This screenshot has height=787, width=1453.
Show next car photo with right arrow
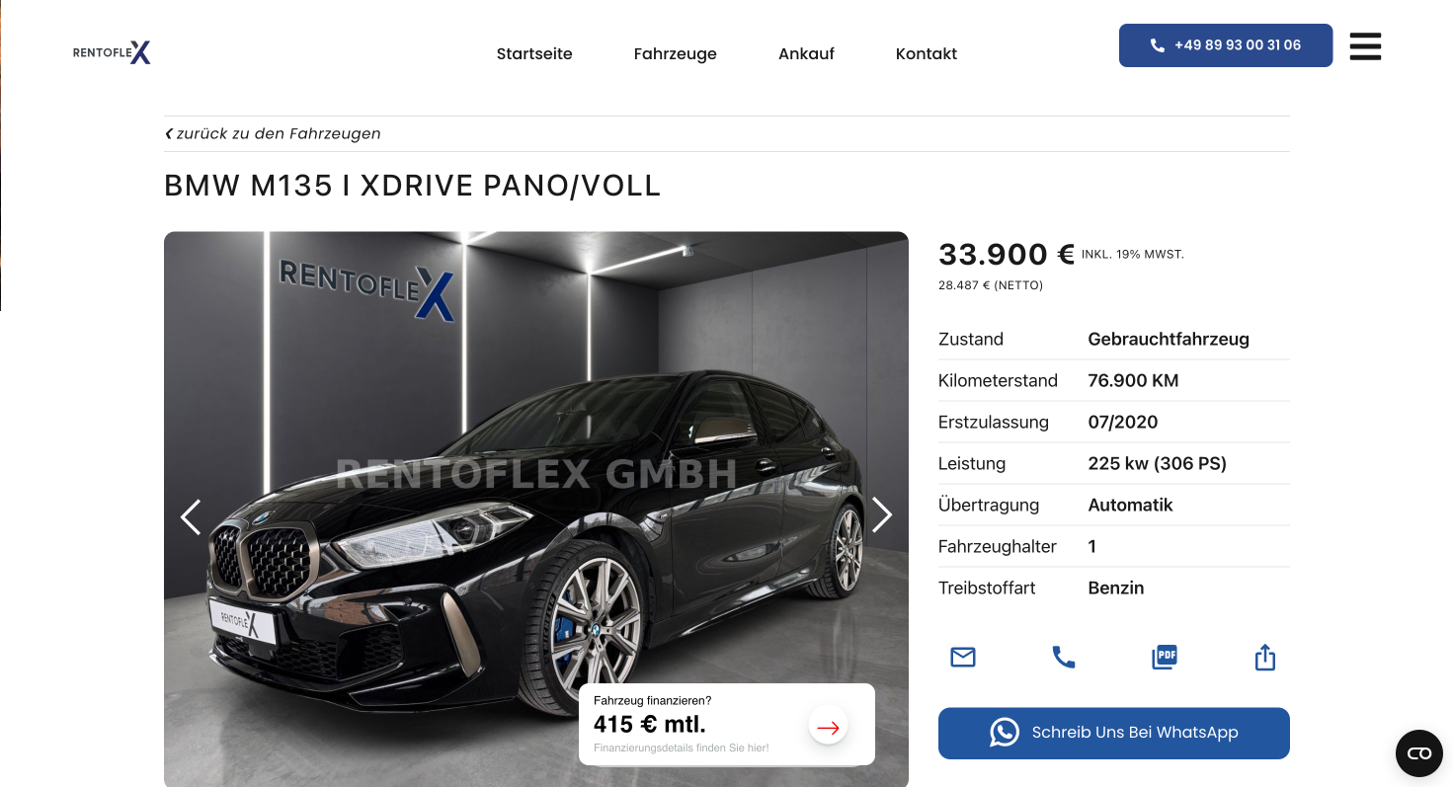click(x=881, y=514)
